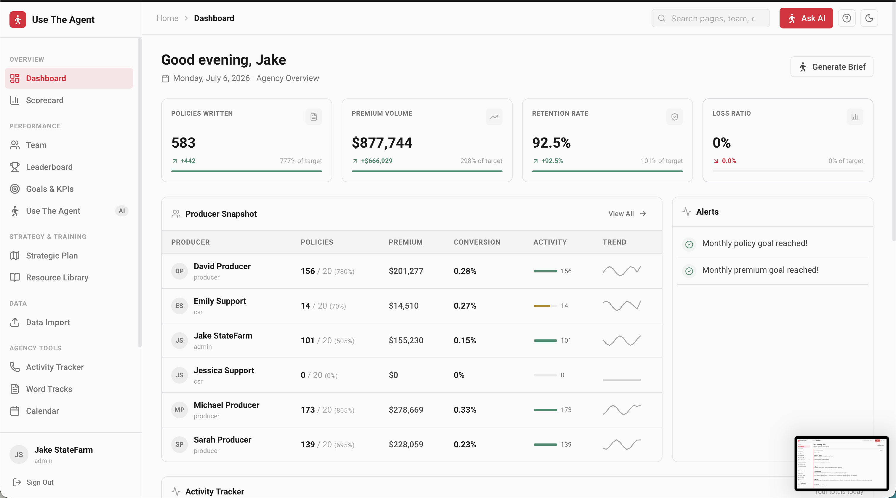This screenshot has height=498, width=896.
Task: Click the monthly policy goal check icon
Action: pyautogui.click(x=689, y=244)
